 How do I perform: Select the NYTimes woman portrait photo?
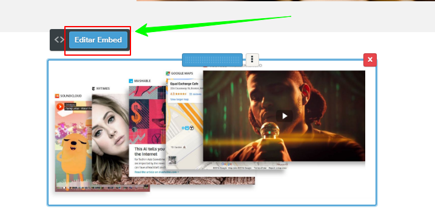(x=110, y=139)
